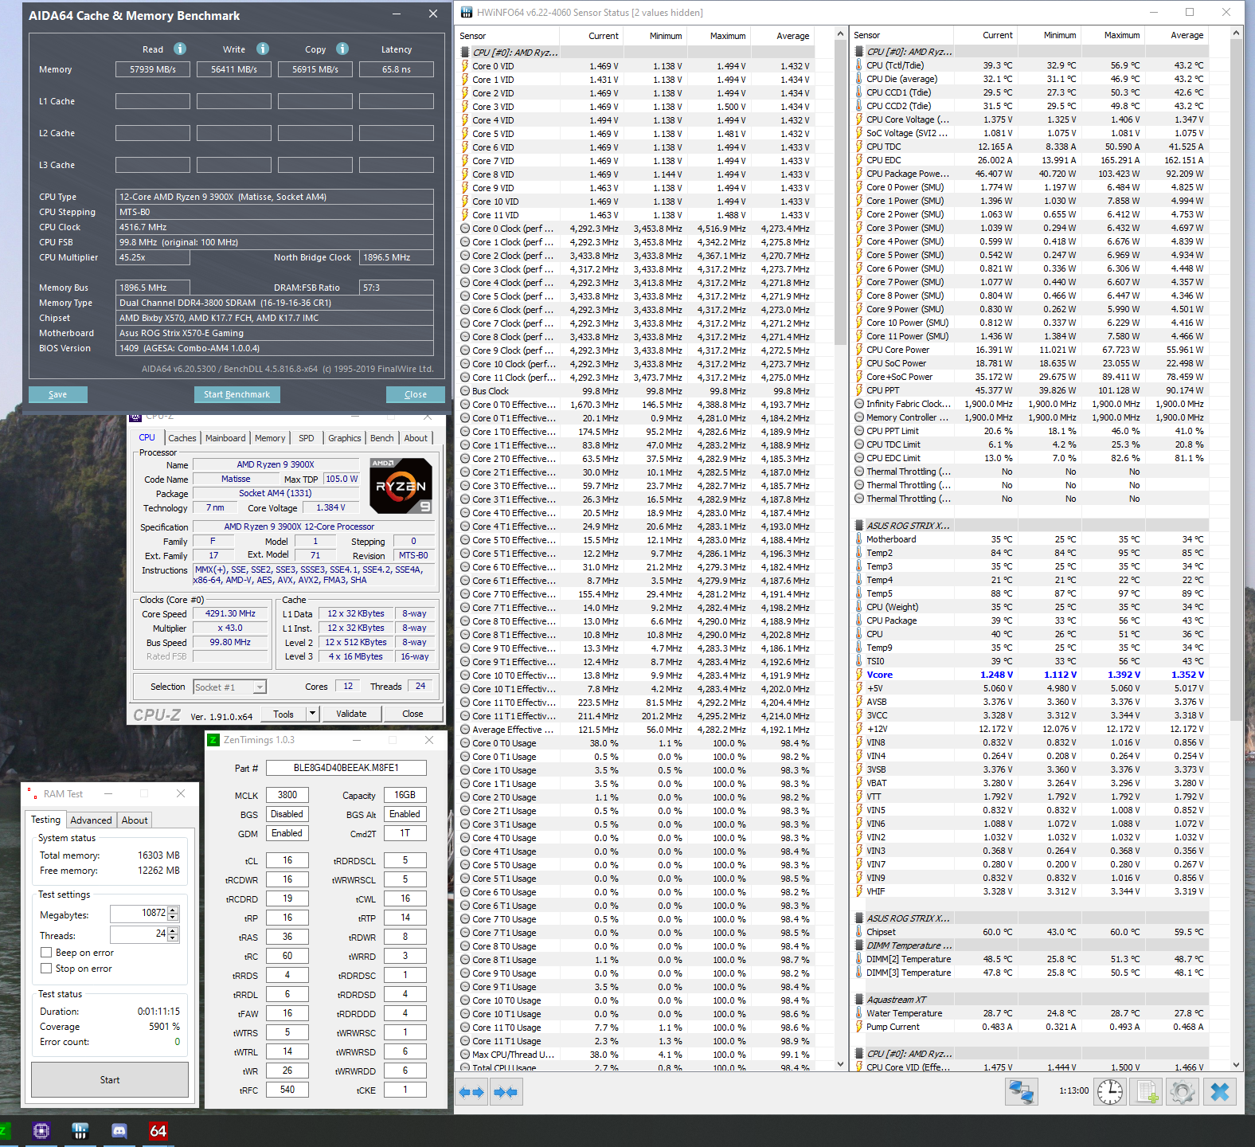The height and width of the screenshot is (1147, 1255).
Task: Open the Bench tab in CPU-Z
Action: pyautogui.click(x=382, y=438)
